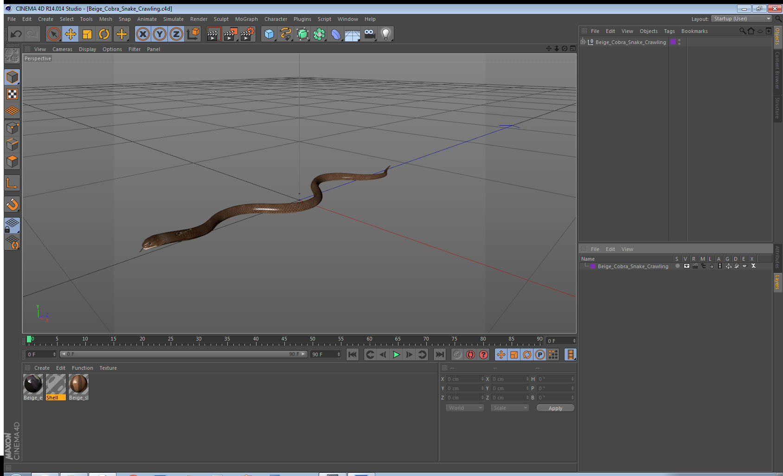Activate the Scale tool in the top toolbar
Image resolution: width=783 pixels, height=476 pixels.
point(87,34)
